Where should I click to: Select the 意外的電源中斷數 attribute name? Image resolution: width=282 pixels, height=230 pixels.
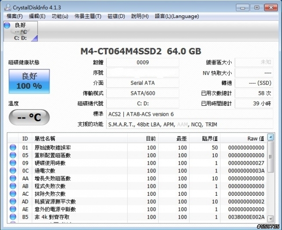tap(55, 209)
